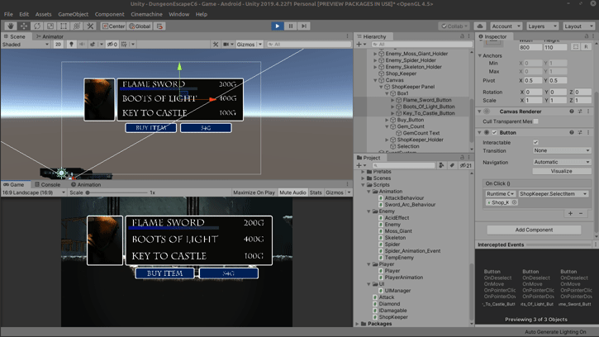Click the Visualize button
The height and width of the screenshot is (337, 599).
click(x=562, y=171)
